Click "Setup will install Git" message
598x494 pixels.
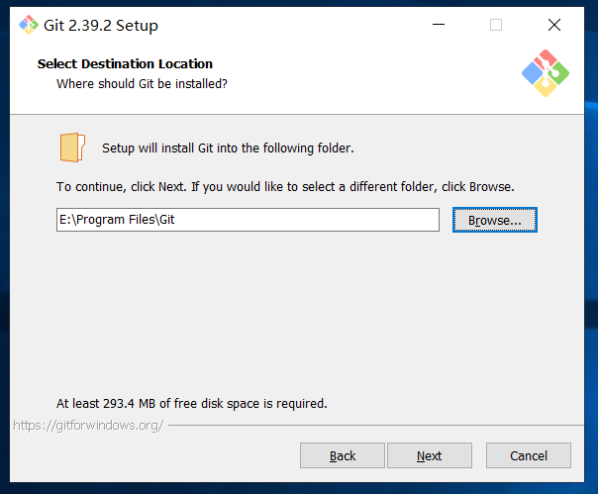pyautogui.click(x=228, y=148)
